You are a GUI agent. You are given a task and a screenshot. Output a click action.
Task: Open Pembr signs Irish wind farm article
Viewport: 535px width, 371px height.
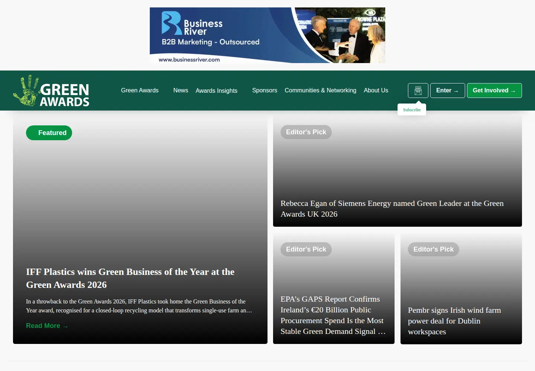pyautogui.click(x=454, y=321)
